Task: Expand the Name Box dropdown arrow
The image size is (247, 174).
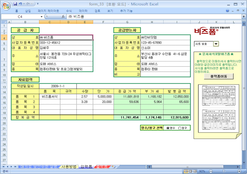Action: point(42,17)
